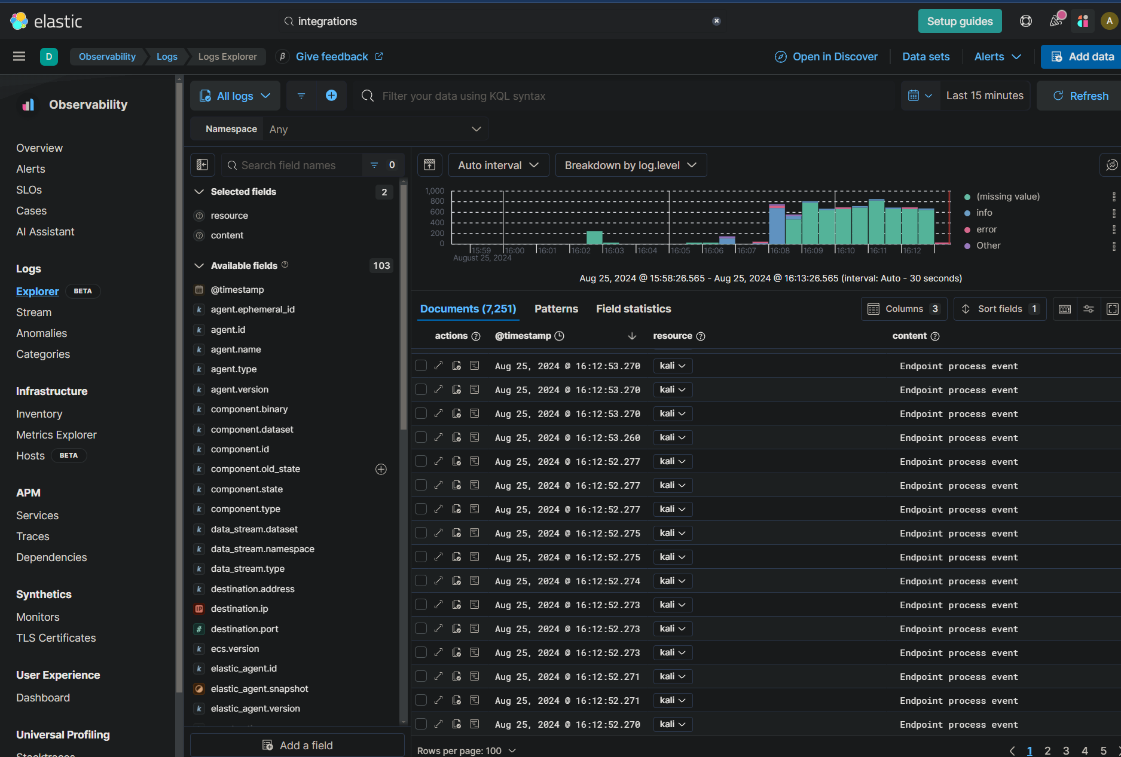Open kali resource dropdown in the 16:12:53.260 row
This screenshot has height=757, width=1121.
[673, 437]
